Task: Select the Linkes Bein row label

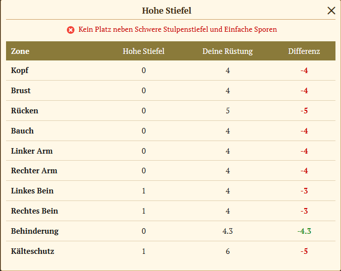Action: (32, 191)
